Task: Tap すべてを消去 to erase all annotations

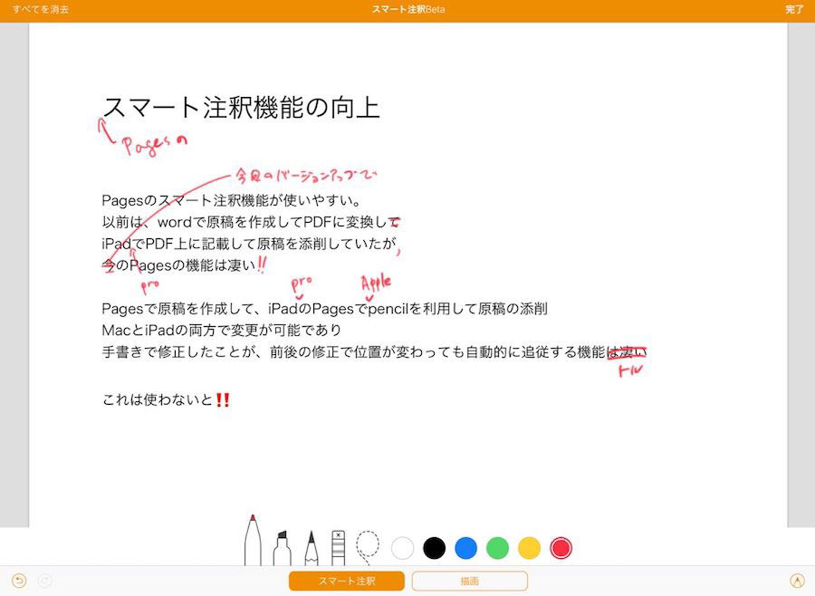Action: tap(41, 9)
